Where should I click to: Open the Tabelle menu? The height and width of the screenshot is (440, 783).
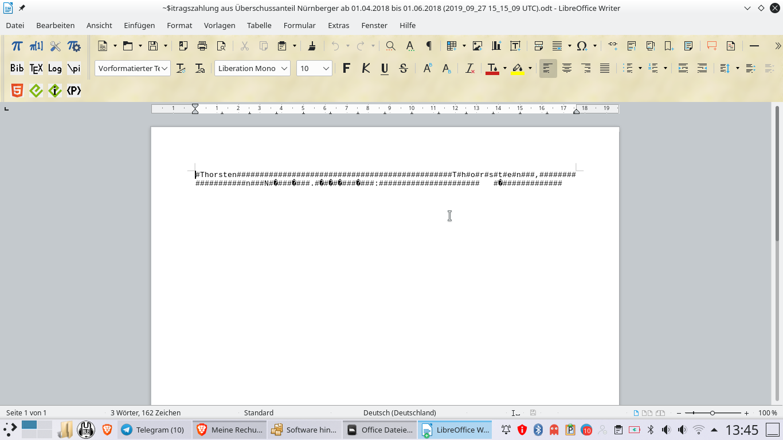coord(259,25)
